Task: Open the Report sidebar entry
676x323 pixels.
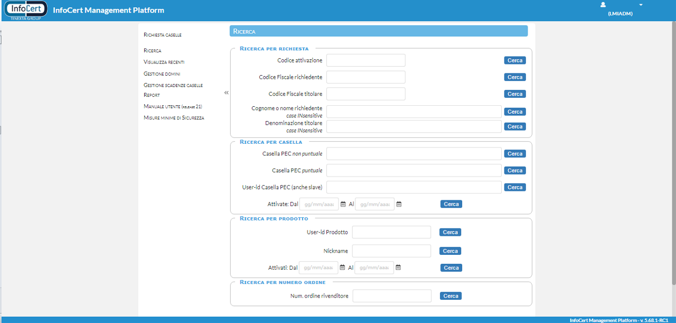Action: point(152,95)
